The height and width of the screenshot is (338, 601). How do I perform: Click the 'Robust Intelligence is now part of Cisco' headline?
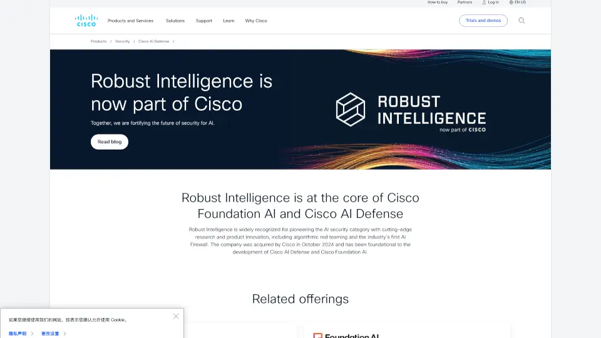(x=182, y=93)
